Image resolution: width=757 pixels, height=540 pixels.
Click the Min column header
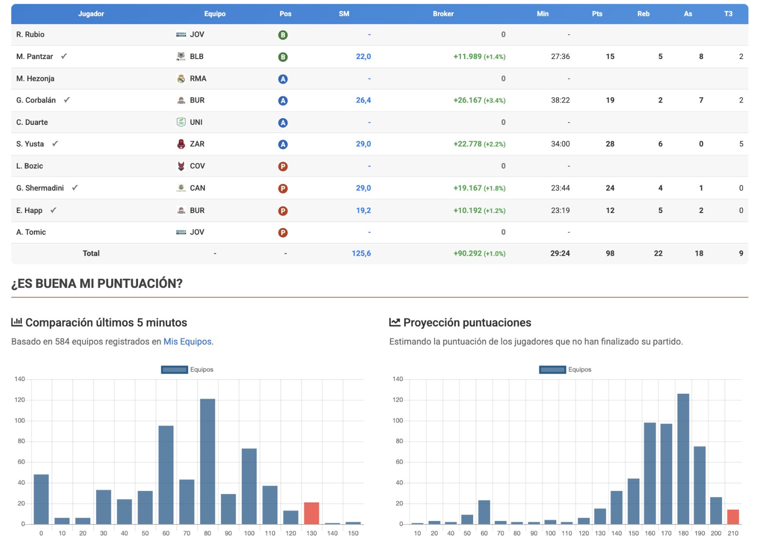pyautogui.click(x=542, y=14)
